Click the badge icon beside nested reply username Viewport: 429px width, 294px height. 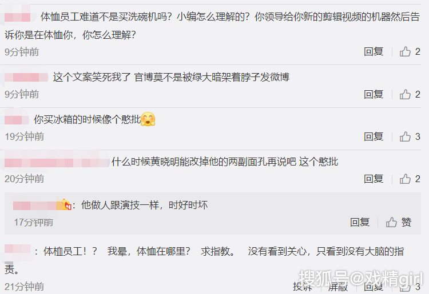[x=66, y=204]
